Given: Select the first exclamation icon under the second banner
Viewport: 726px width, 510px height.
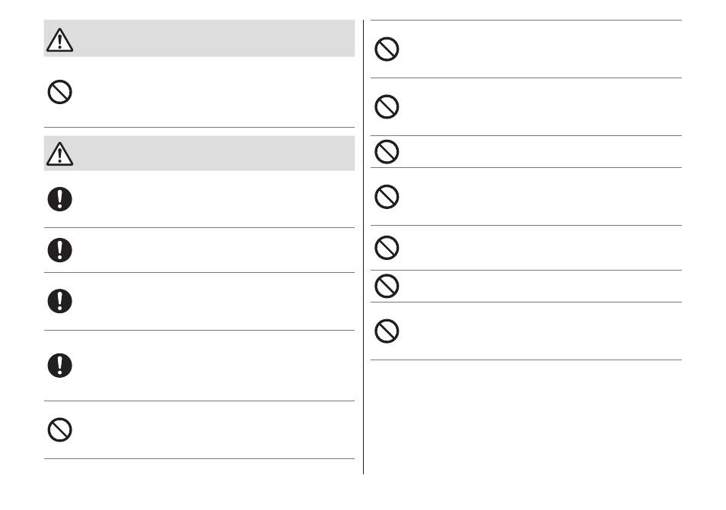Looking at the screenshot, I should (x=59, y=199).
